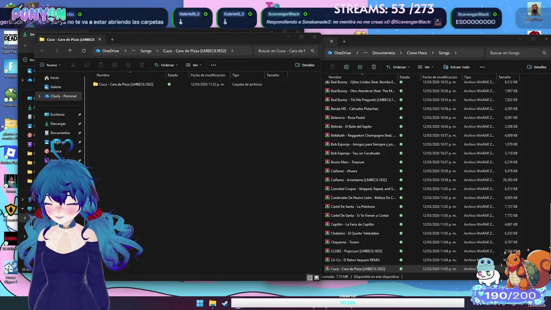
Task: Click the search magnifier in the Cuca window
Action: pos(313,51)
